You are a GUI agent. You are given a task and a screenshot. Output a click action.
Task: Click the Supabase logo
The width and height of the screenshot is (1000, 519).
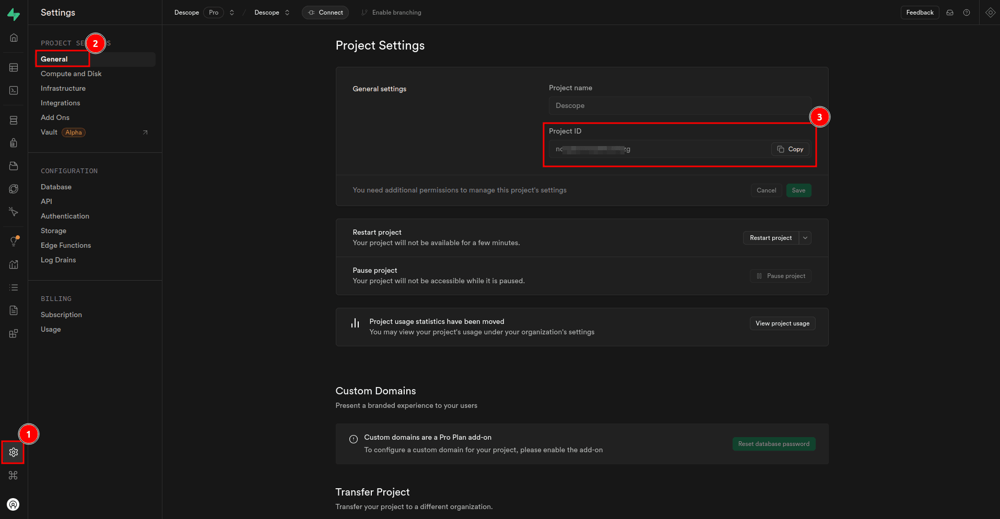(14, 14)
